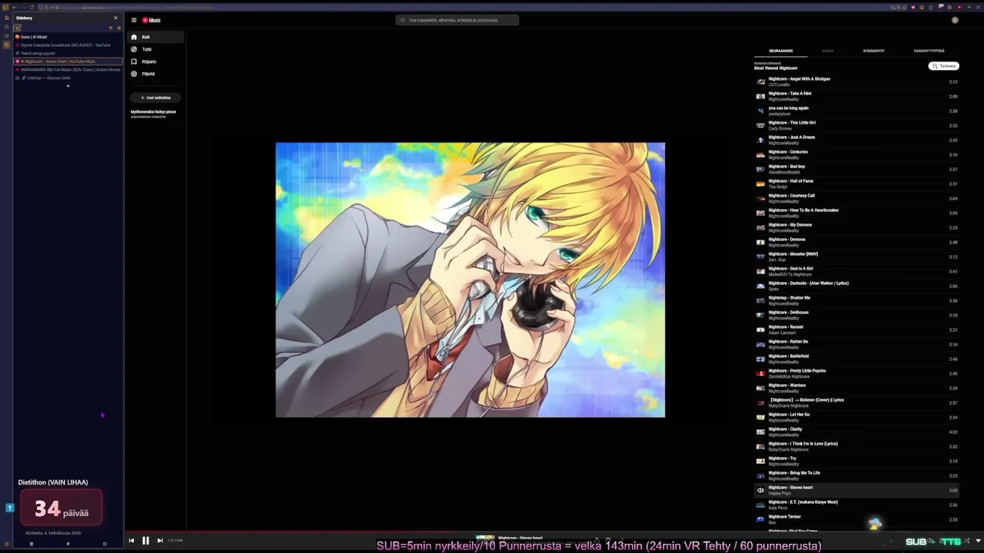Click the Päivitä upgrade icon

tap(134, 74)
